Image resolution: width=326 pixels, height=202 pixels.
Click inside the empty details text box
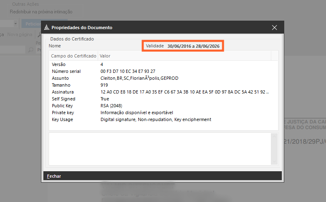coord(158,149)
